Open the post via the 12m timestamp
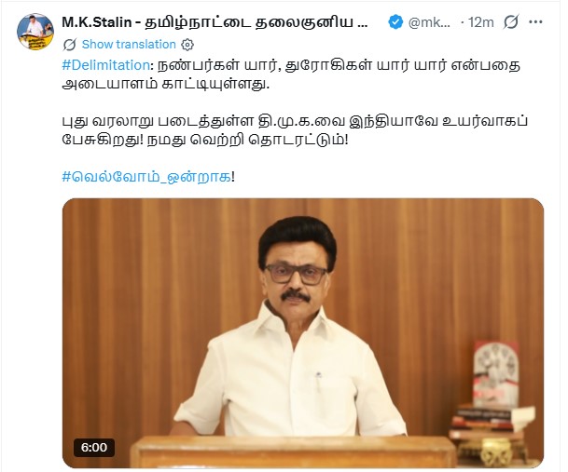Screen dimensions: 568x472 (480, 22)
